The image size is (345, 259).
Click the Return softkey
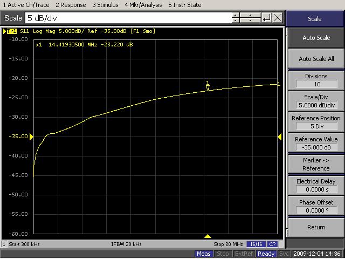coord(316,227)
